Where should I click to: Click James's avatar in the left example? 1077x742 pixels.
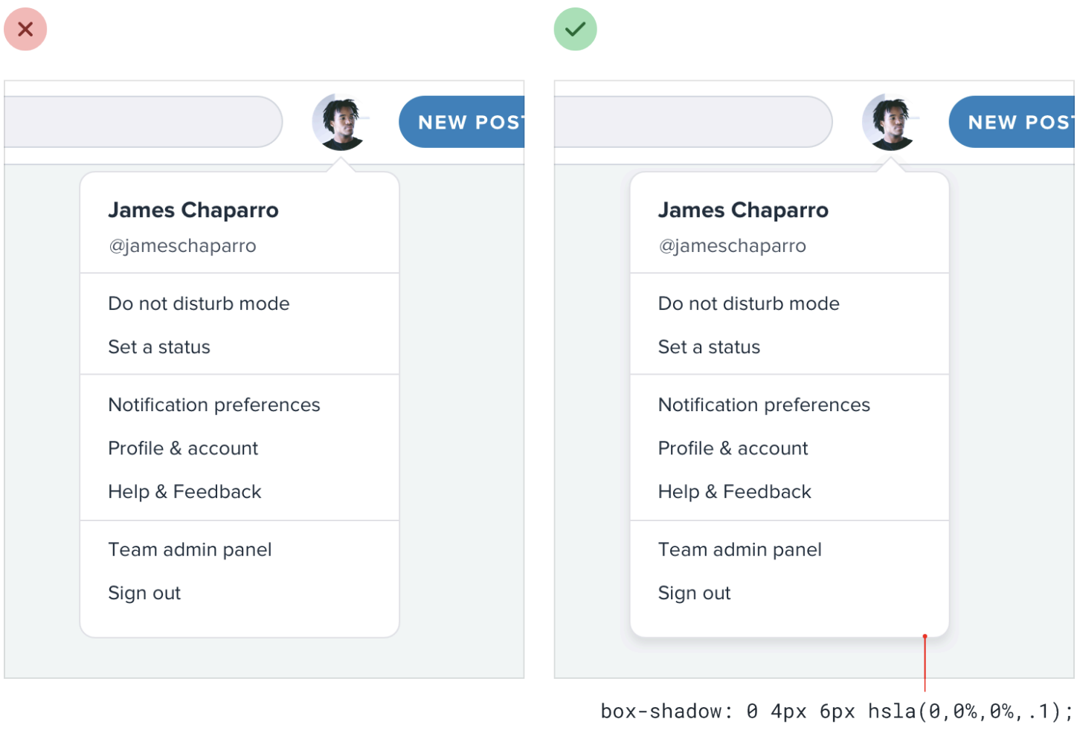click(341, 121)
